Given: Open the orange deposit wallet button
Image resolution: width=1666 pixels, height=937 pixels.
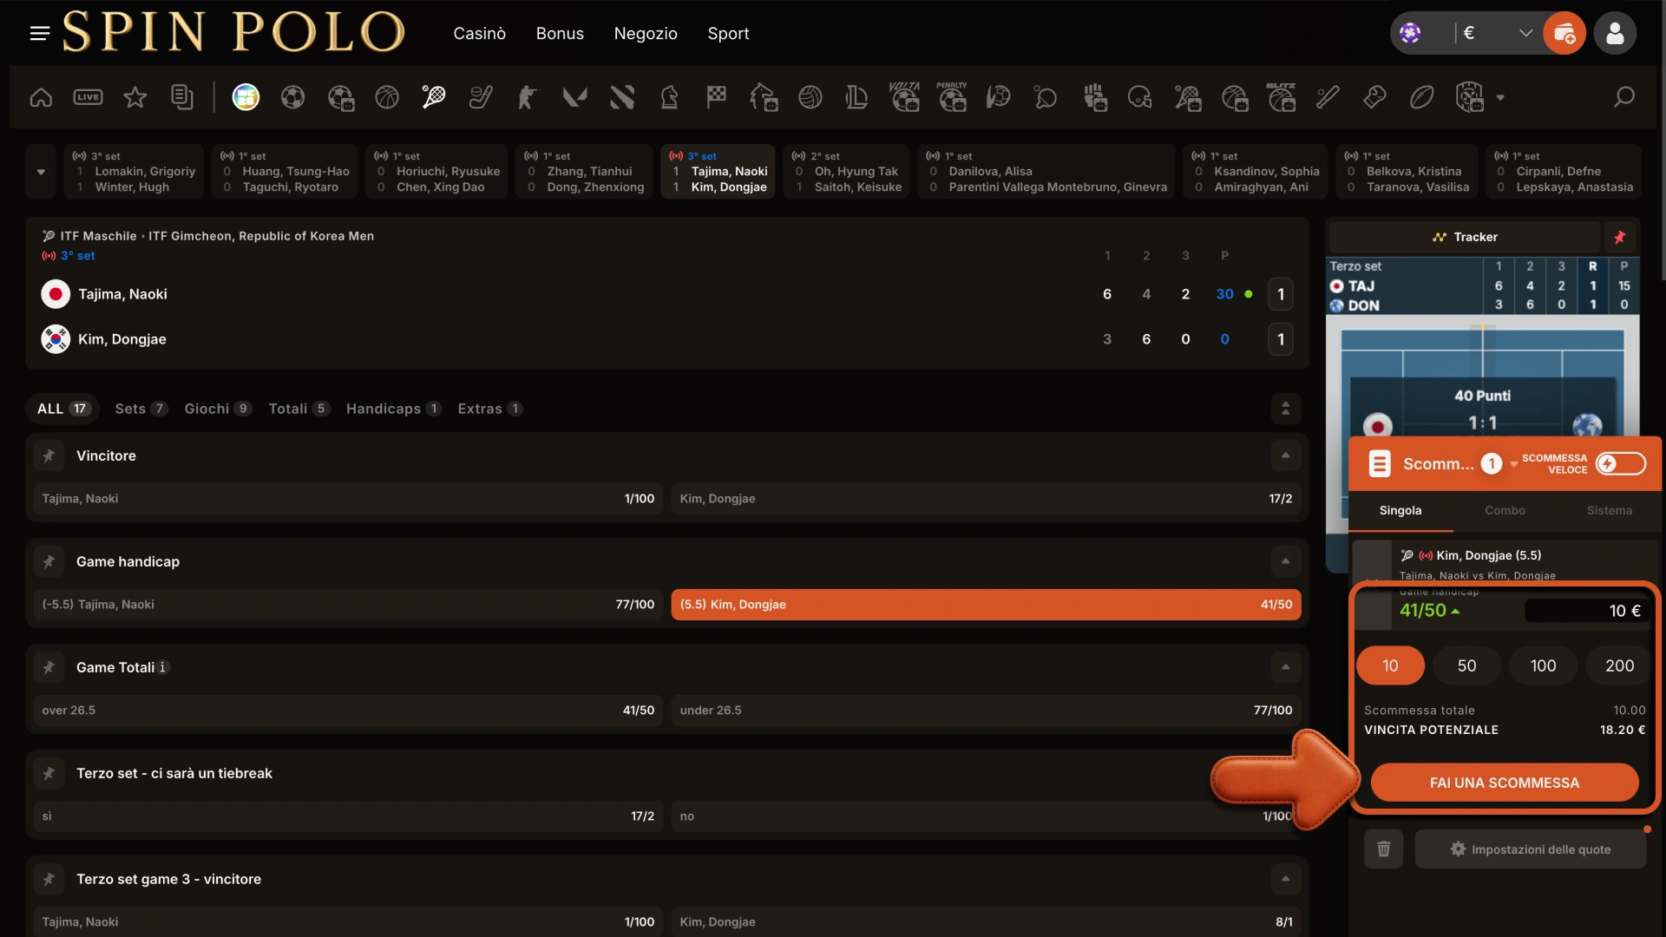Looking at the screenshot, I should (1564, 33).
